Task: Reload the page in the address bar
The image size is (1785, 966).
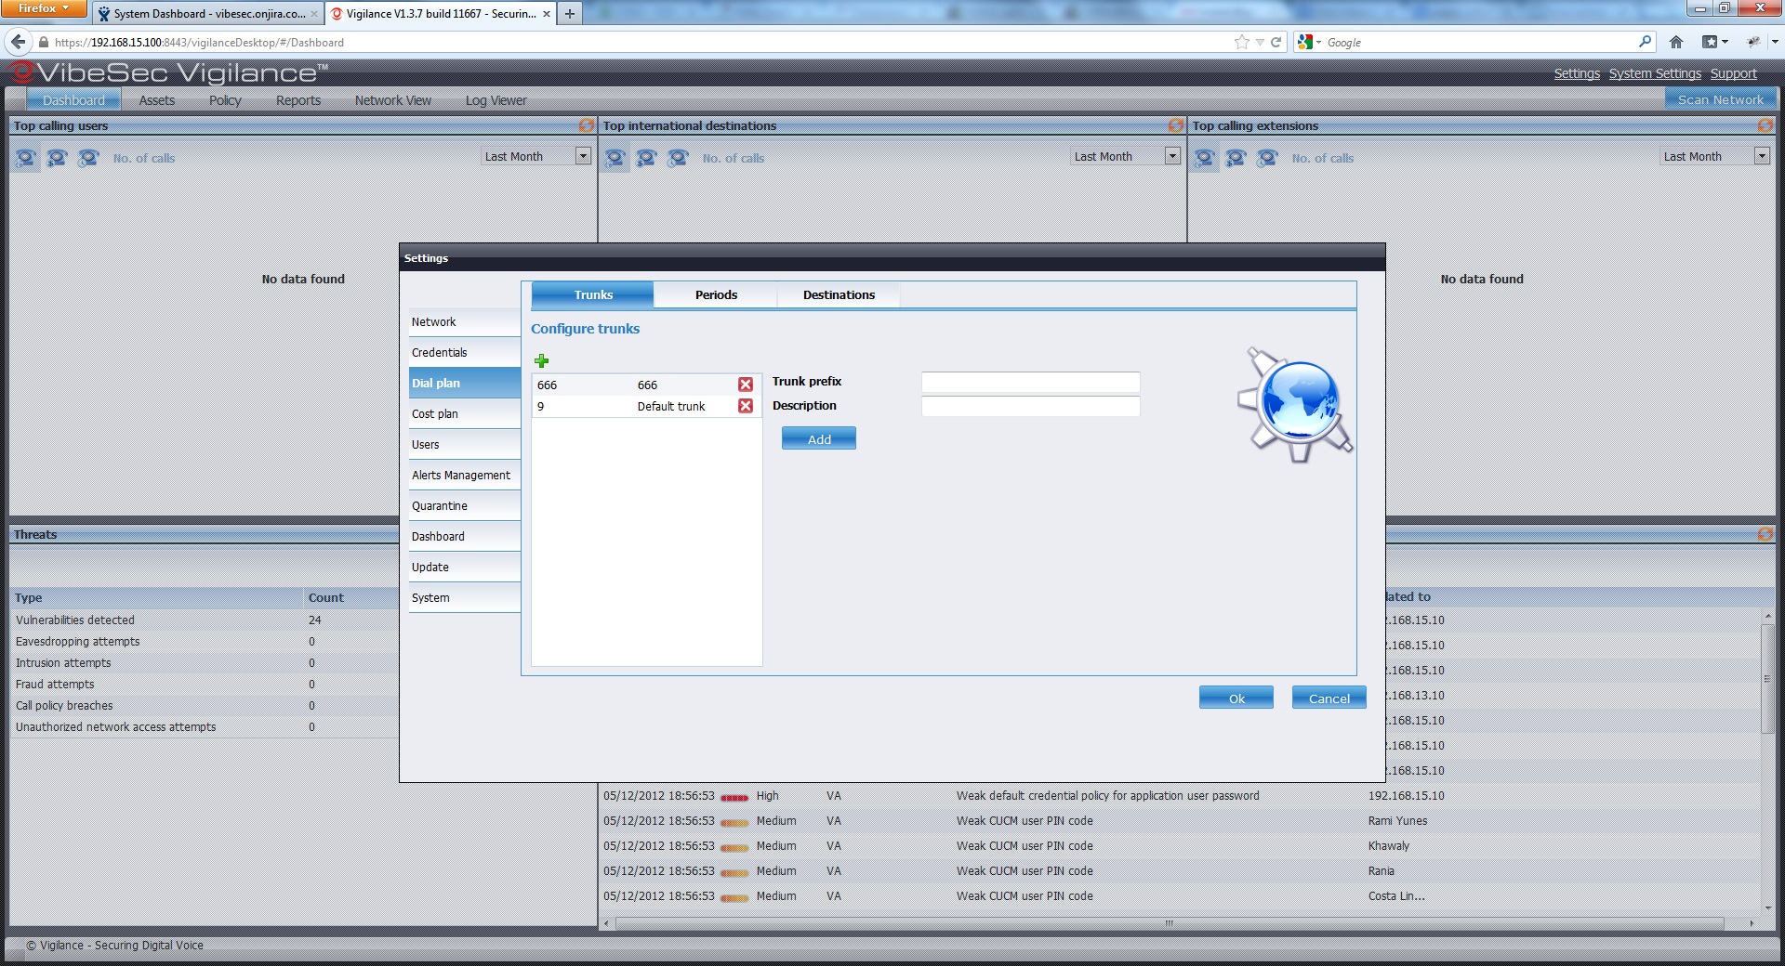Action: pos(1276,42)
